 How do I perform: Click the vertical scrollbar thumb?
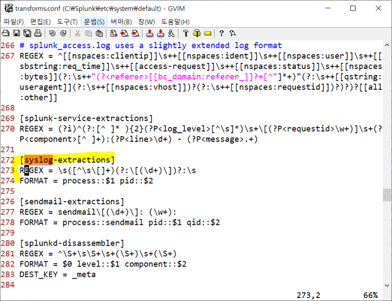[x=387, y=195]
